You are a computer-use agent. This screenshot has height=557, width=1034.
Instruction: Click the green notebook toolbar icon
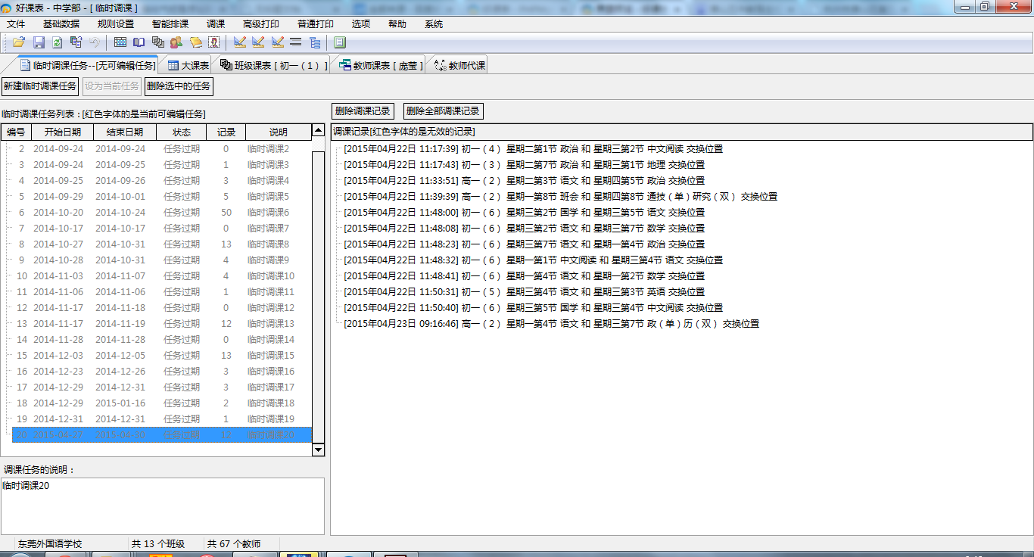point(340,42)
